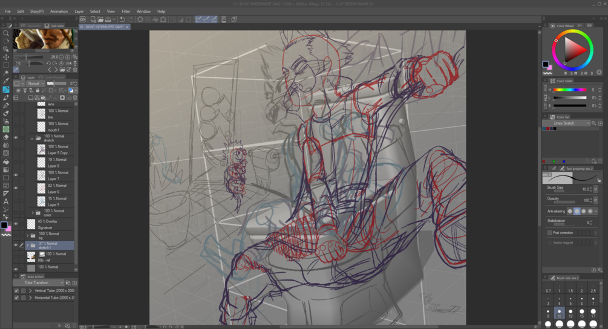The image size is (608, 329).
Task: Click the New document icon in command bar
Action: (x=93, y=19)
